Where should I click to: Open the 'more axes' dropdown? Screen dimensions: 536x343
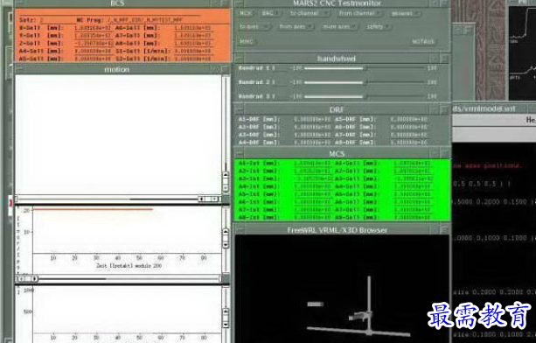[339, 26]
